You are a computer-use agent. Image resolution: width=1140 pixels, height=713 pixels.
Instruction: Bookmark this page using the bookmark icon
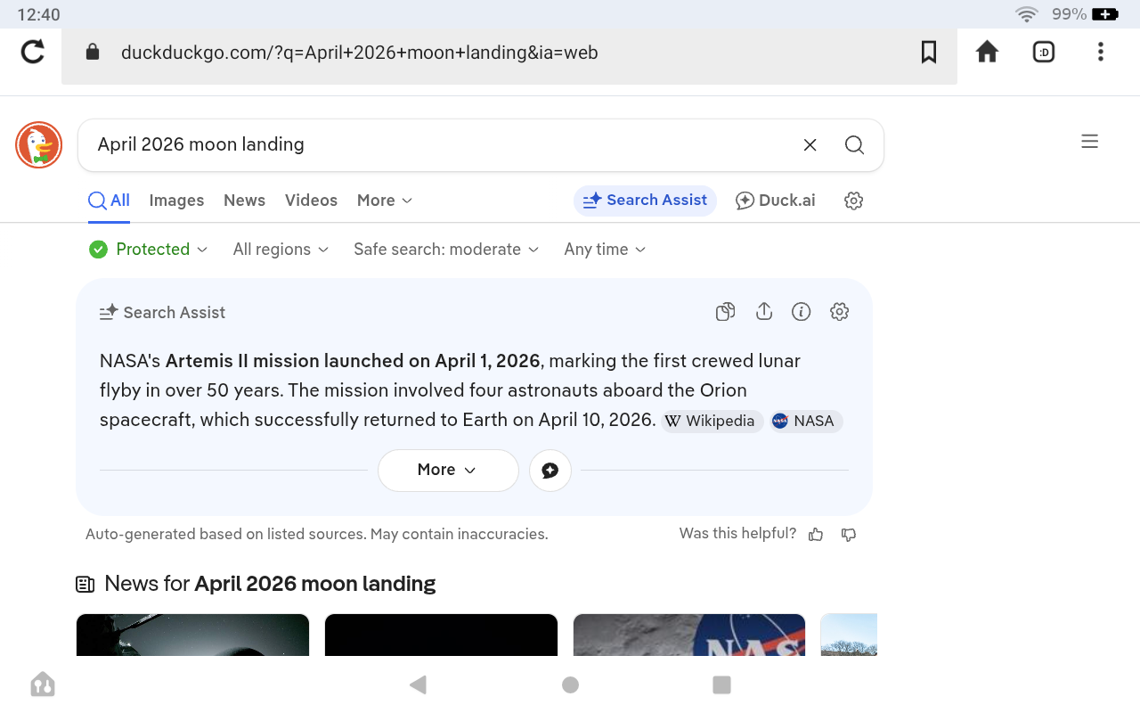tap(929, 53)
